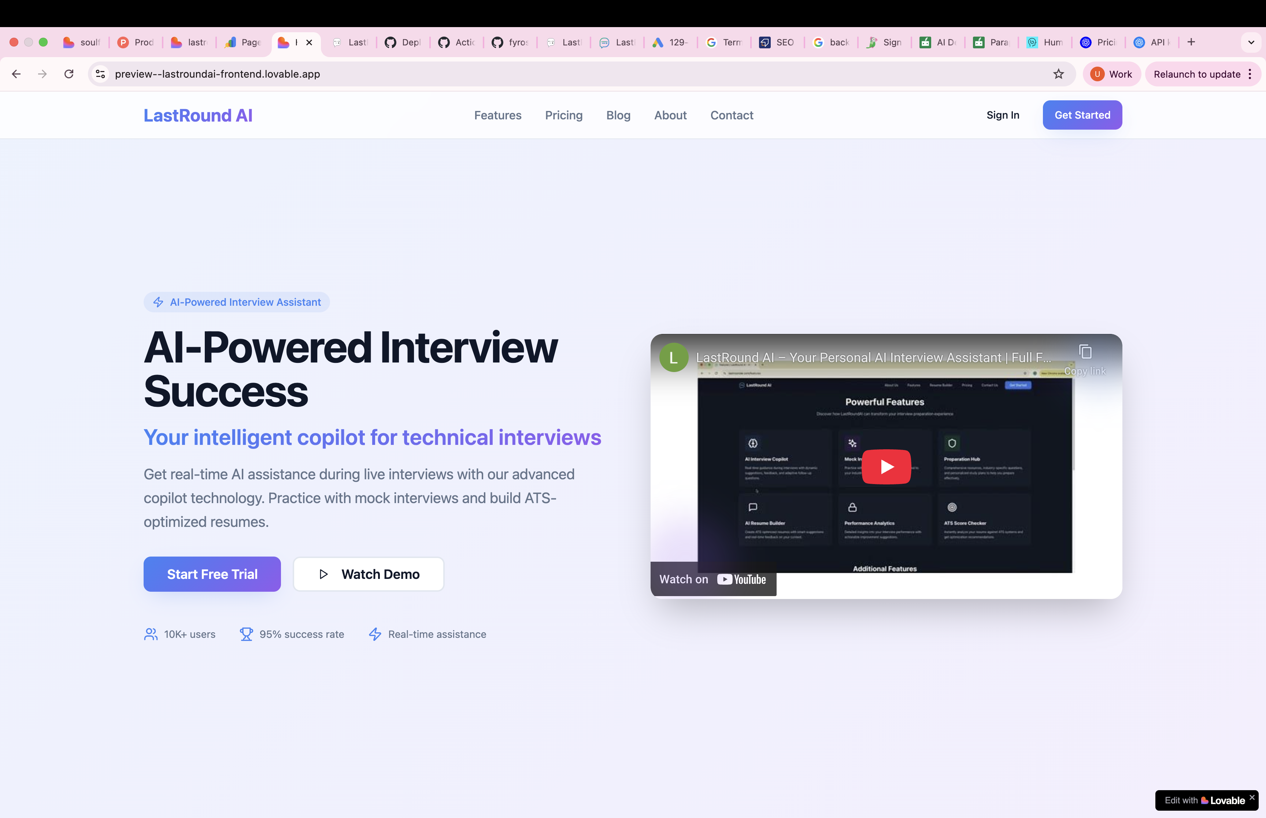The image size is (1266, 818).
Task: Switch to the GitHub 'Actic' tab
Action: [458, 42]
